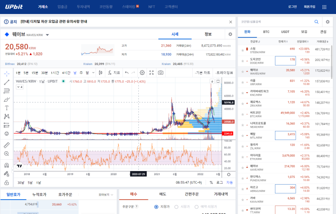The image size is (336, 214).
Task: Open the apps grid menu in header
Action: click(x=324, y=7)
